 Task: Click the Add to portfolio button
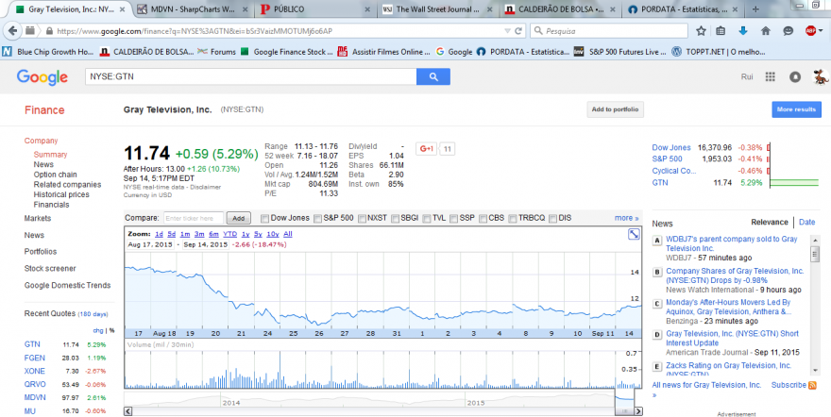click(x=615, y=109)
